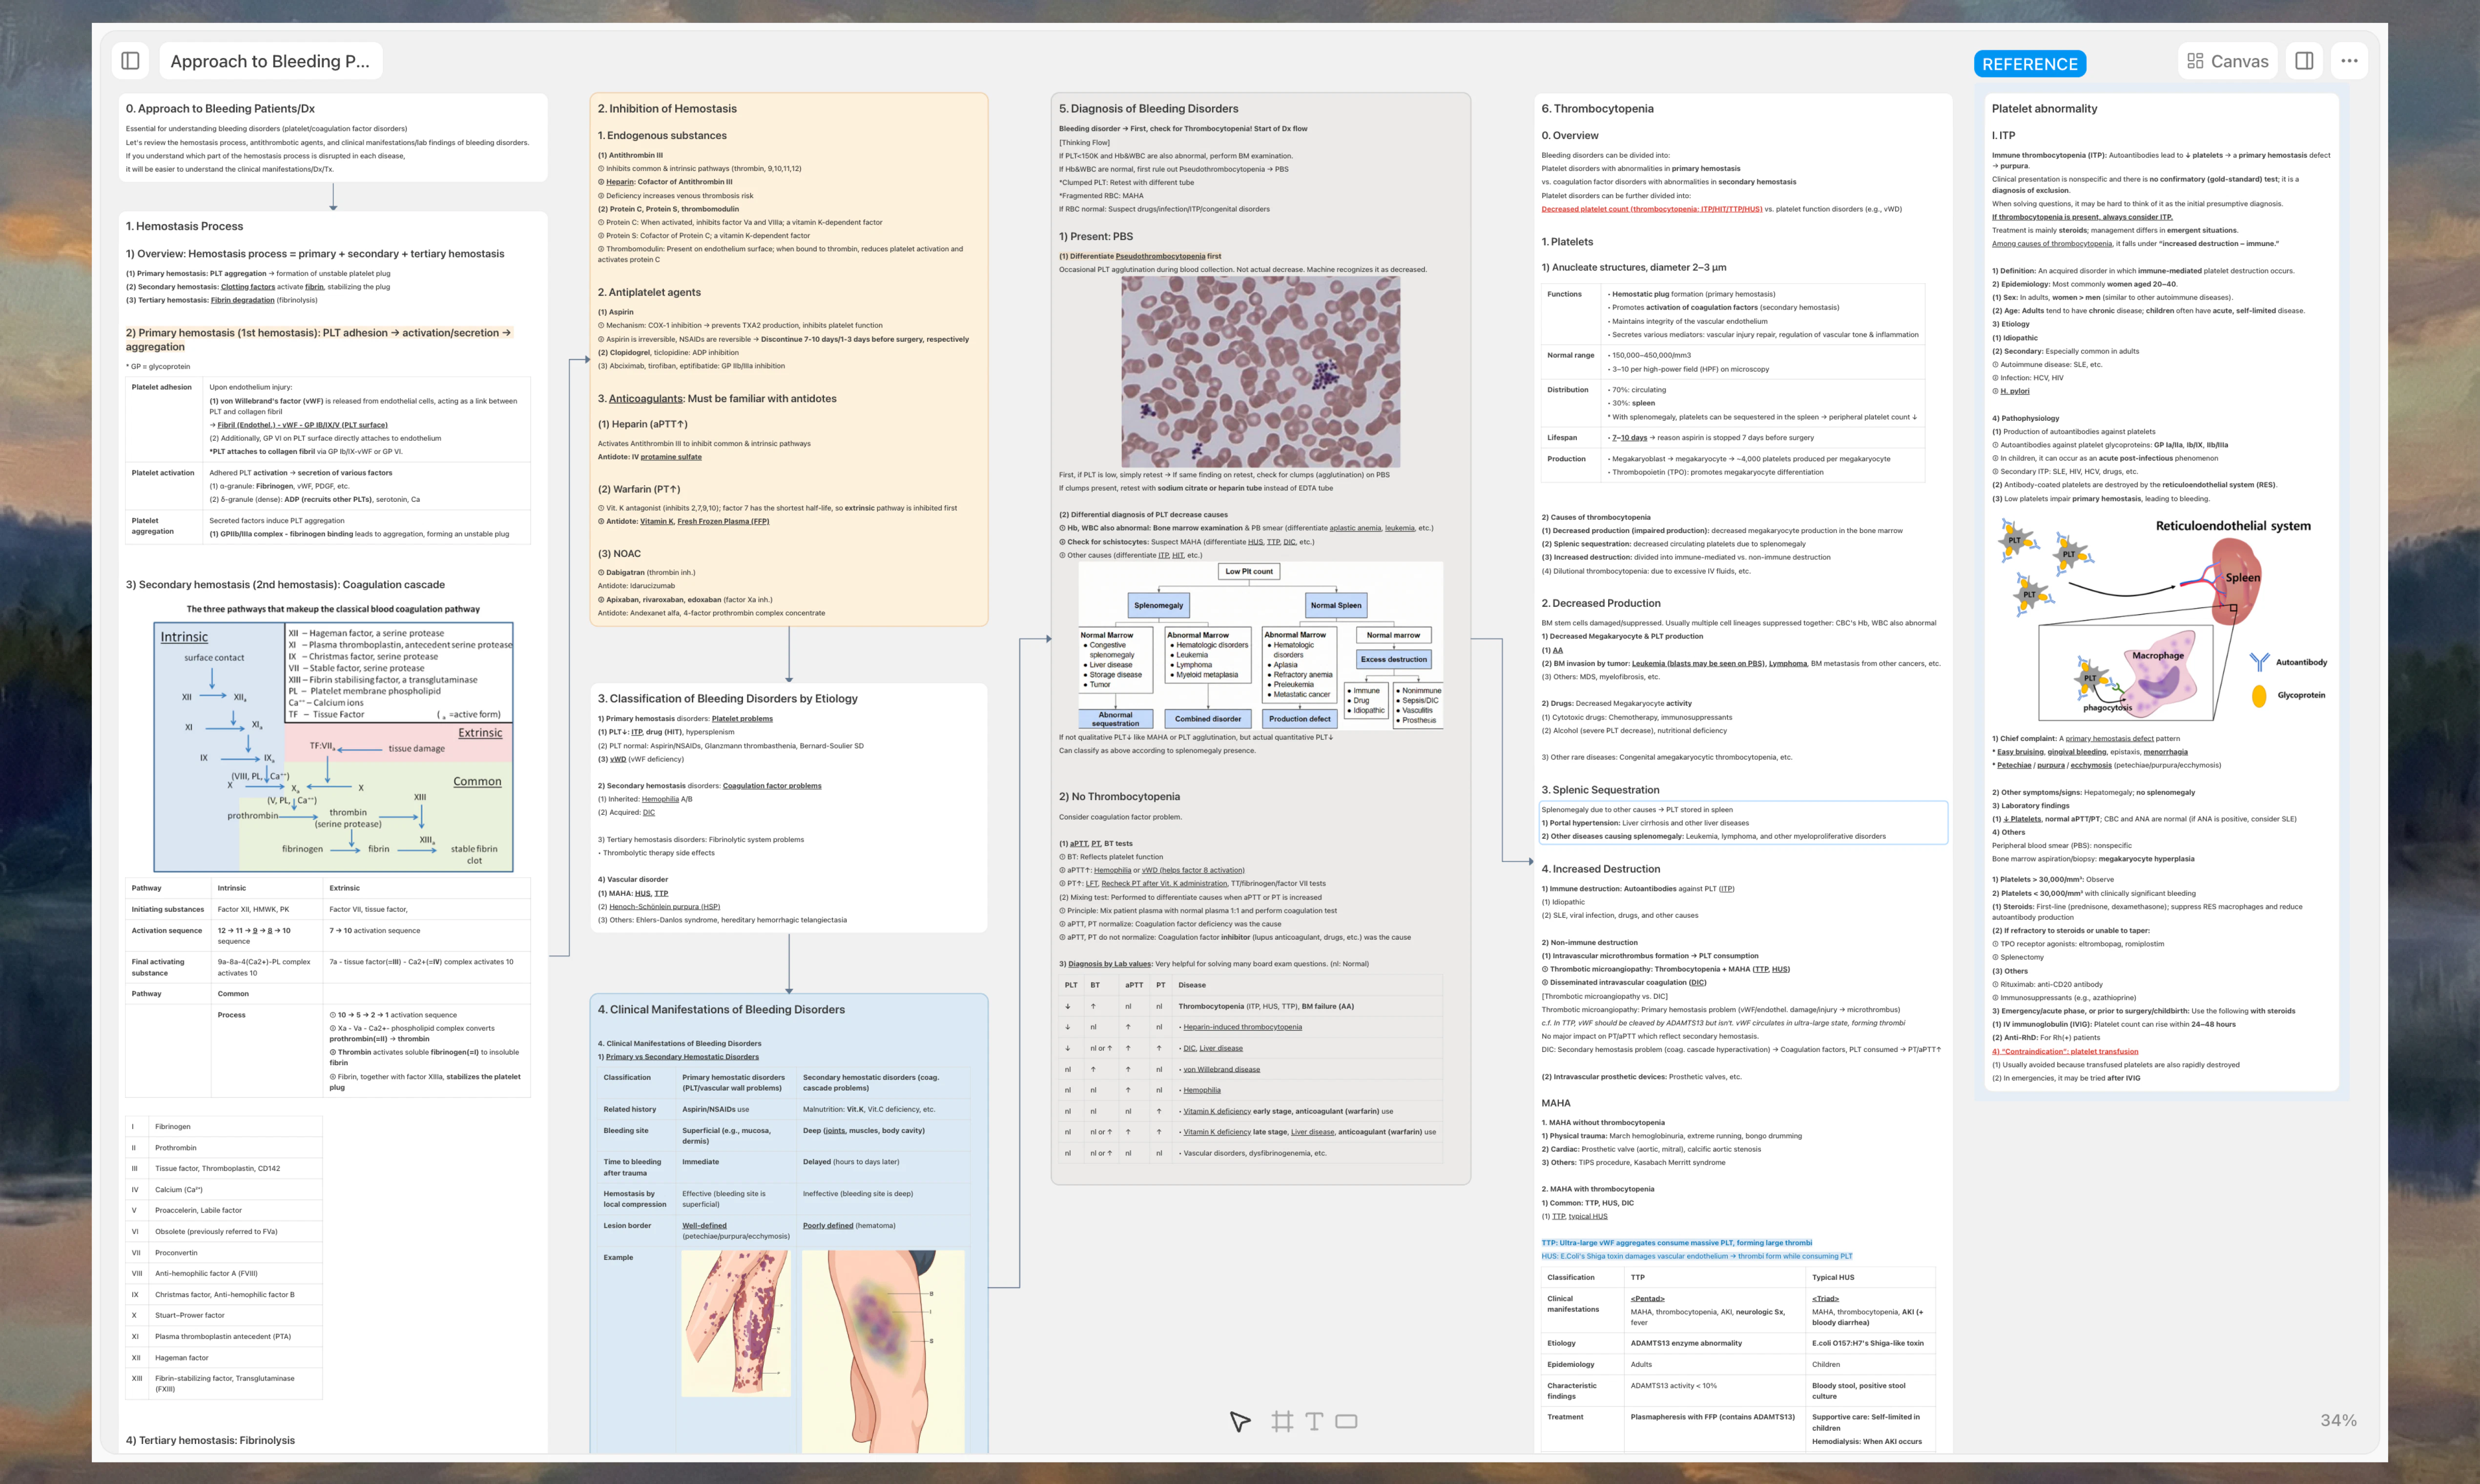Screen dimensions: 2480x1484
Task: Select the text tool (T) at the bottom
Action: (1314, 1421)
